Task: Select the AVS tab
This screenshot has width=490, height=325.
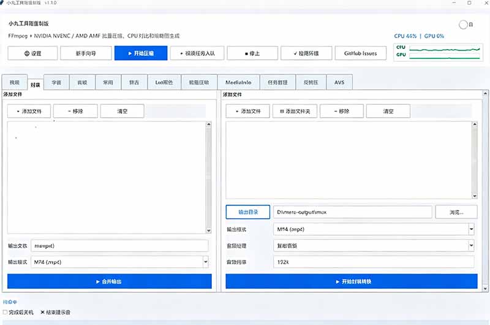Action: point(339,82)
